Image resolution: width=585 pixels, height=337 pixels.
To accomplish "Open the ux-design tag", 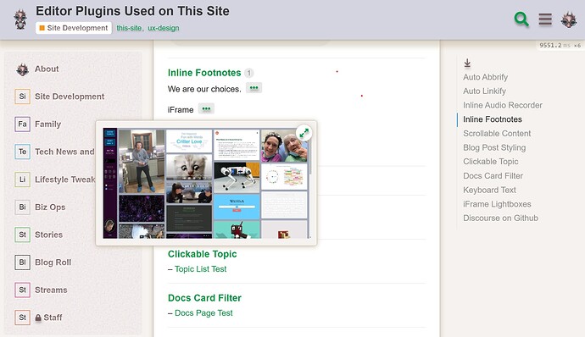I will pos(163,28).
